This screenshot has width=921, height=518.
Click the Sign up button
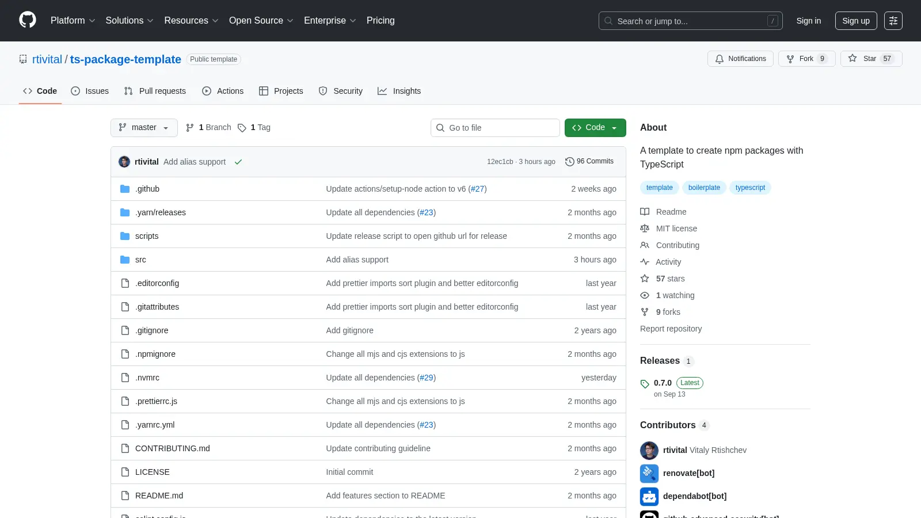(856, 21)
